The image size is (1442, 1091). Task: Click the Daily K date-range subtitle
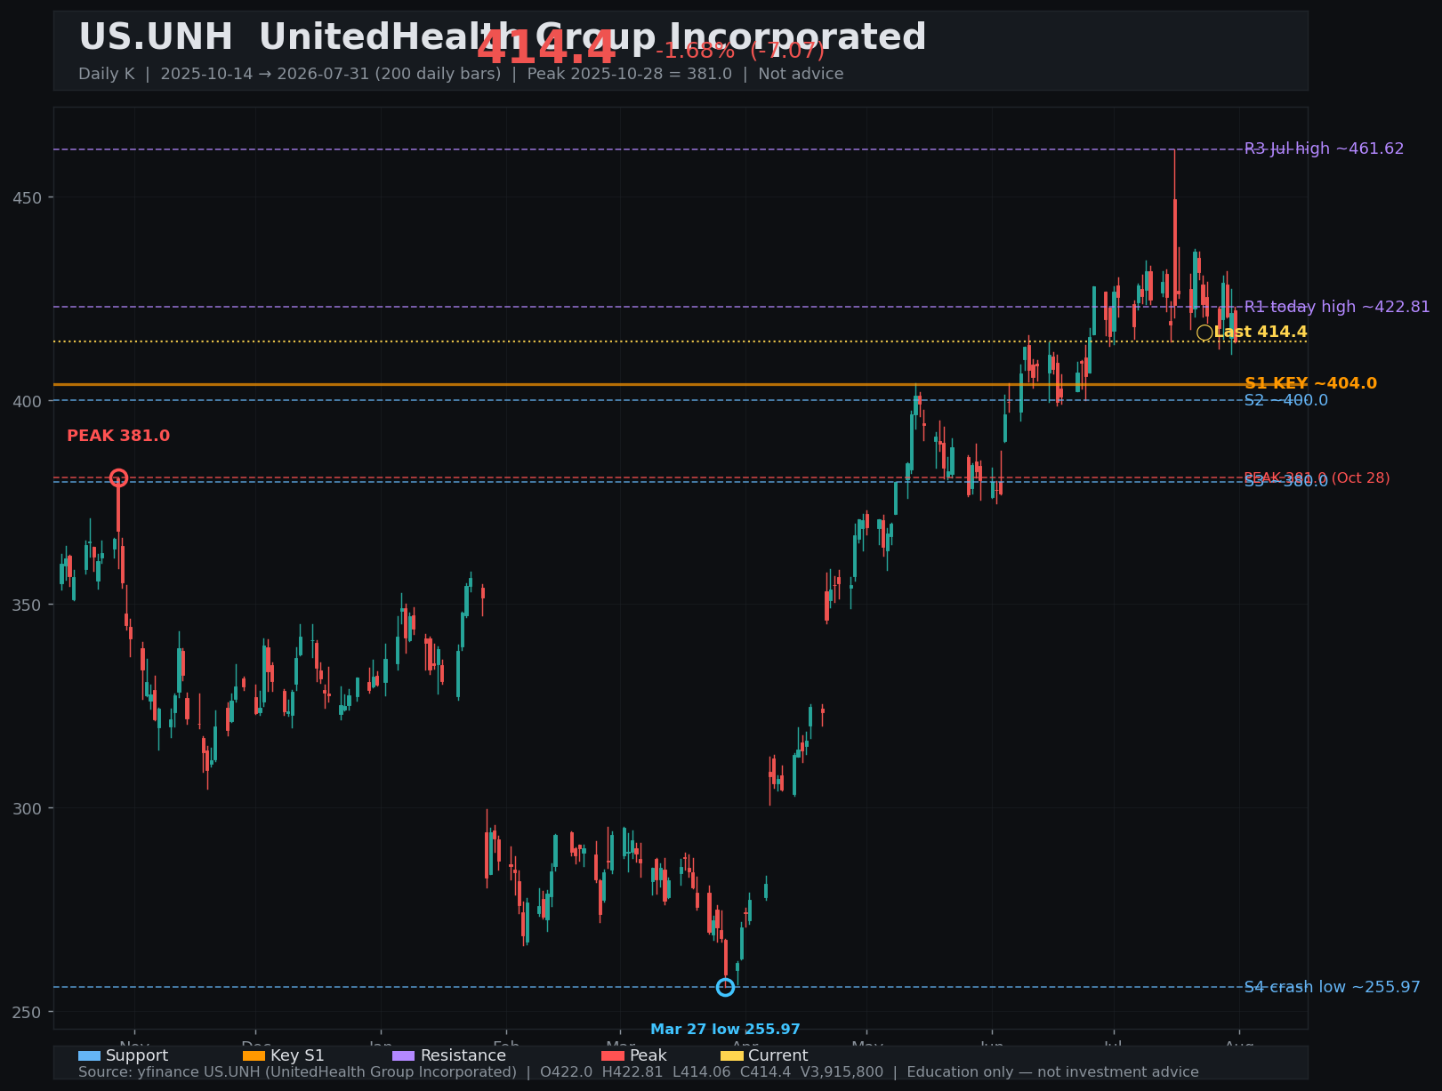click(461, 74)
